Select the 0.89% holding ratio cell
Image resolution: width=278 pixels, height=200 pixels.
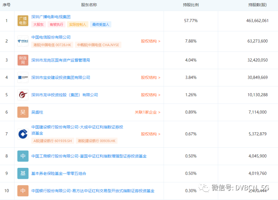(191, 112)
